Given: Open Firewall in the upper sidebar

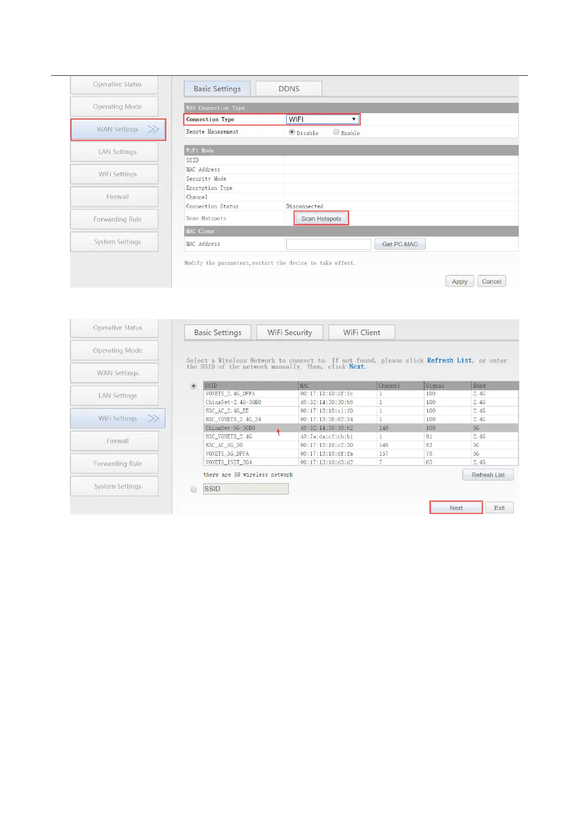Looking at the screenshot, I should (114, 197).
